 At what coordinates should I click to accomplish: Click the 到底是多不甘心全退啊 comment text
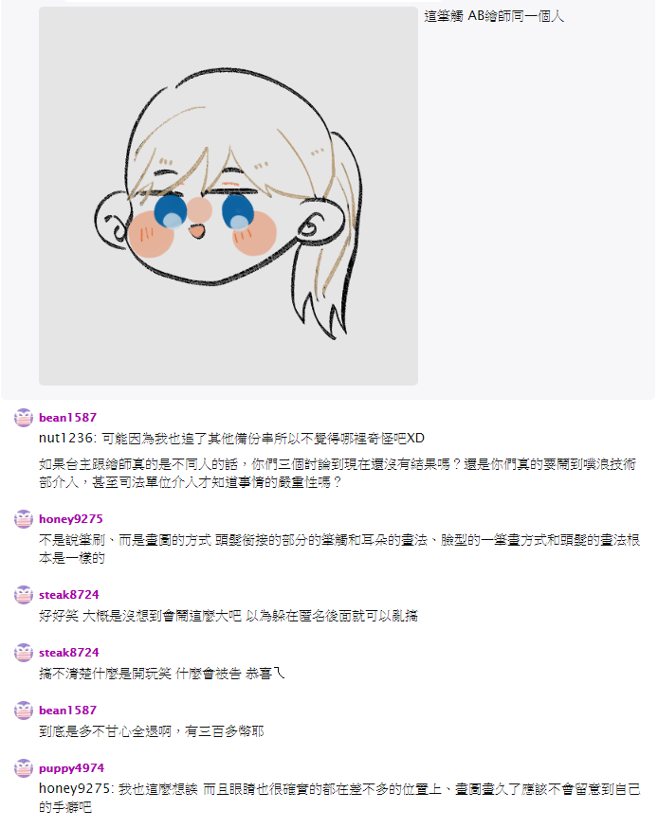[151, 731]
